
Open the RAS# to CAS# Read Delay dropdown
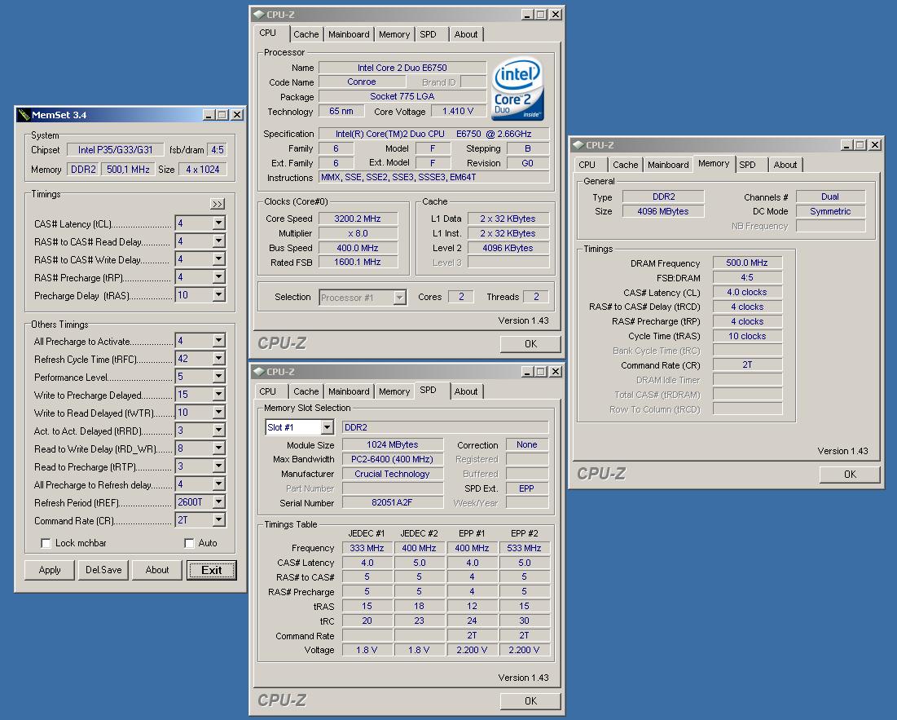pyautogui.click(x=218, y=241)
